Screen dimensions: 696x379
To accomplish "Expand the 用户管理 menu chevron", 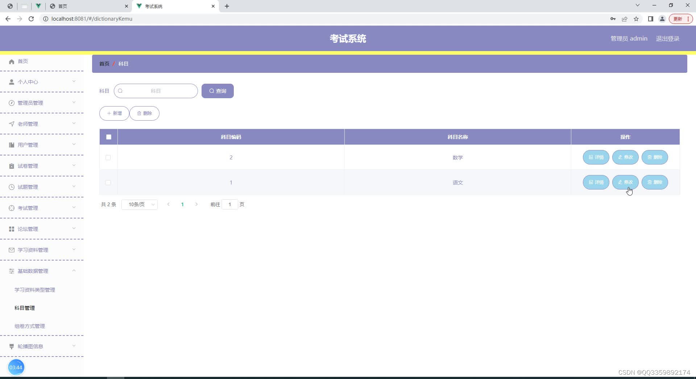I will [x=74, y=145].
